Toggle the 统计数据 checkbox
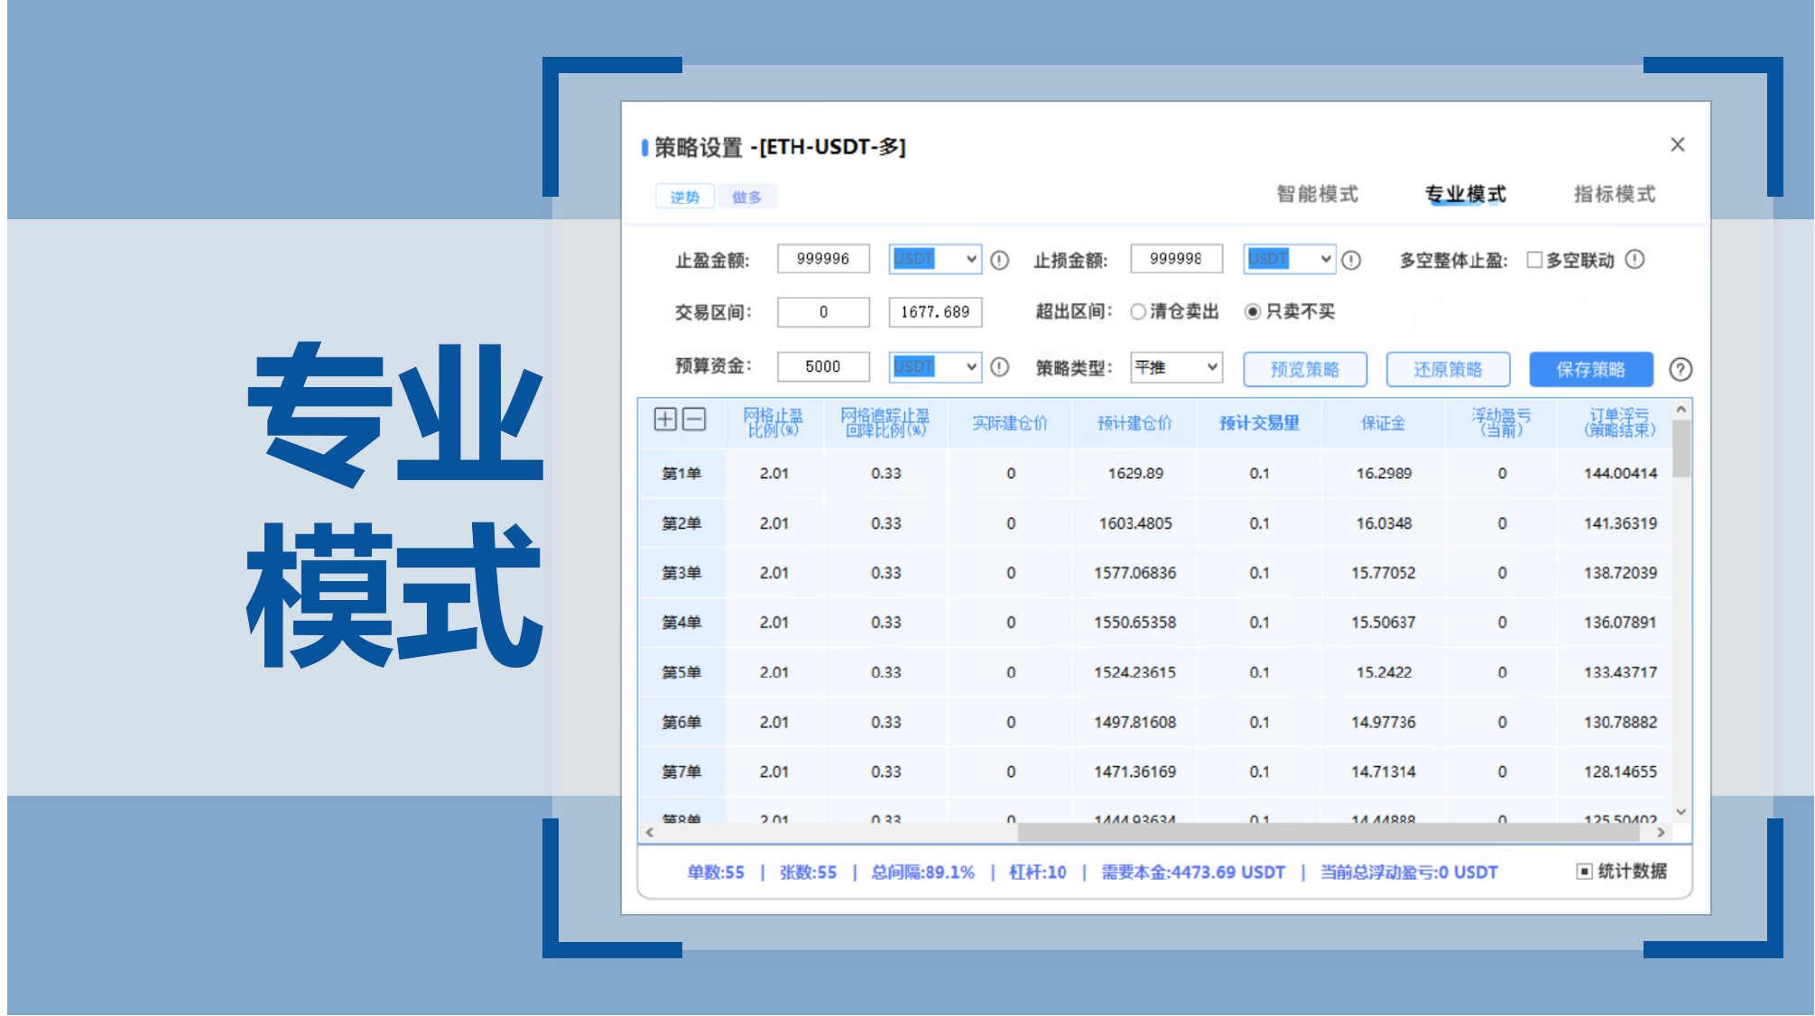This screenshot has height=1016, width=1815. click(1584, 871)
